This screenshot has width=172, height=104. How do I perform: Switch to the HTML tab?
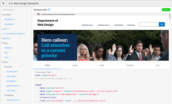click(x=47, y=66)
